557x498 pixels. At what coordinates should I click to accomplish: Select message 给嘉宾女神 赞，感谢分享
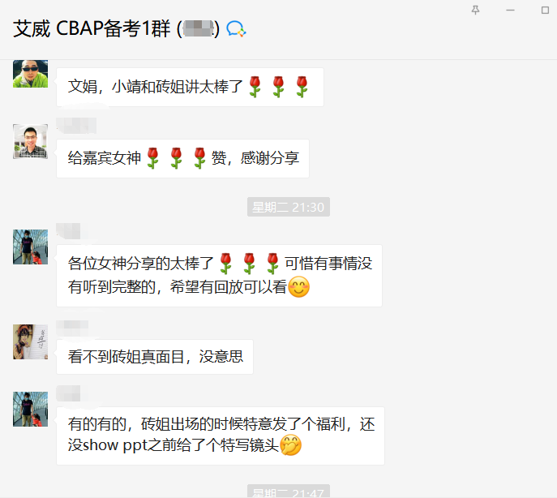tap(182, 158)
